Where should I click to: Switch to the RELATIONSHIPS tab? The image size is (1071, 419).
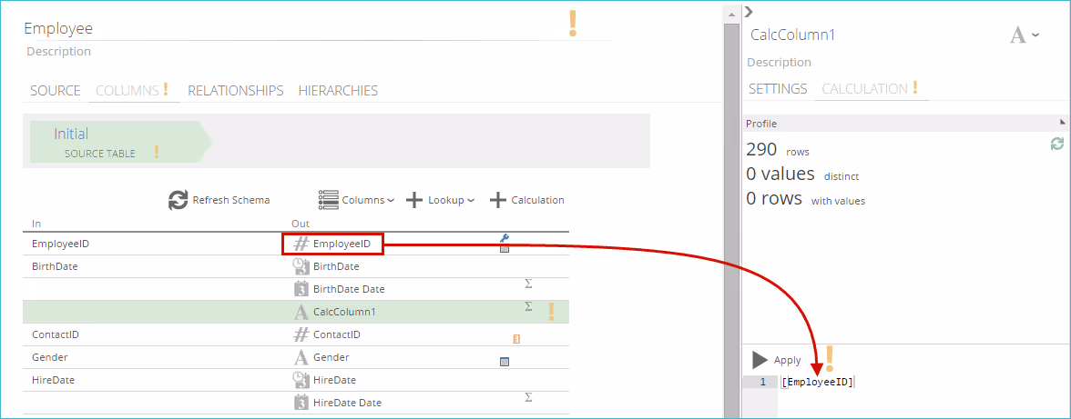pyautogui.click(x=235, y=91)
